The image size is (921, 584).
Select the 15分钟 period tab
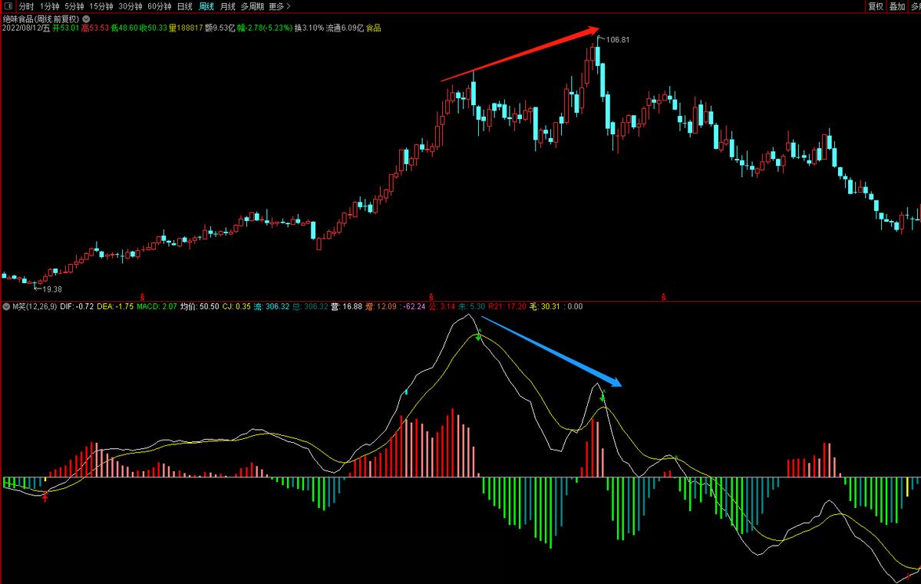[x=101, y=6]
